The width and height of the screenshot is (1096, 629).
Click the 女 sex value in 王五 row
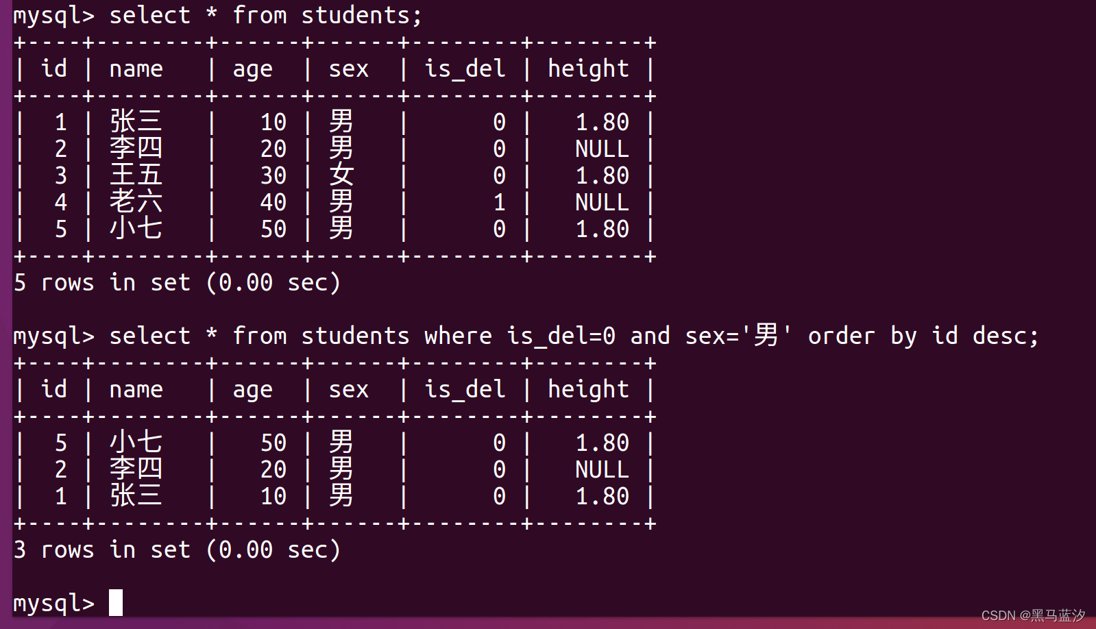341,175
